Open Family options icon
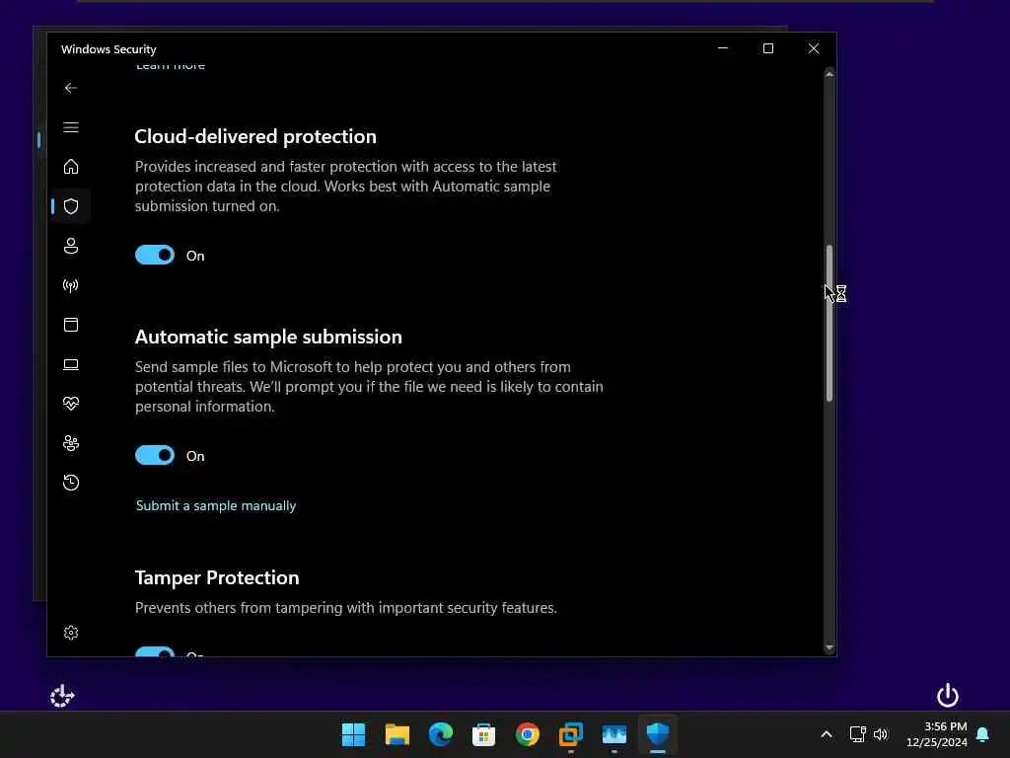 tap(71, 443)
